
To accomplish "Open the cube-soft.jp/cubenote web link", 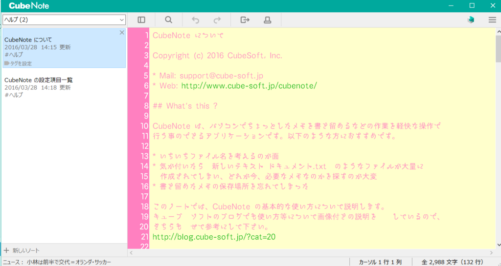I will (x=249, y=86).
